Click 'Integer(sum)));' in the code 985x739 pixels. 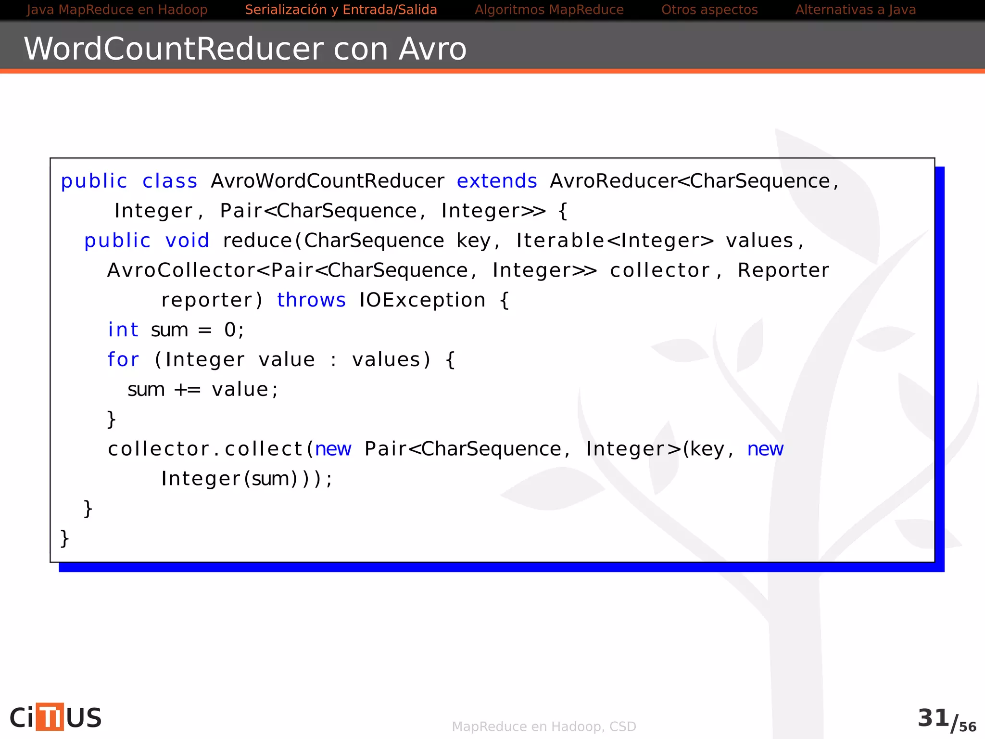pos(247,479)
